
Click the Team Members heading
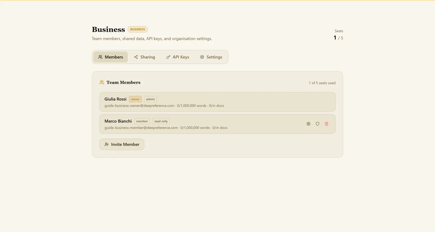coord(123,82)
